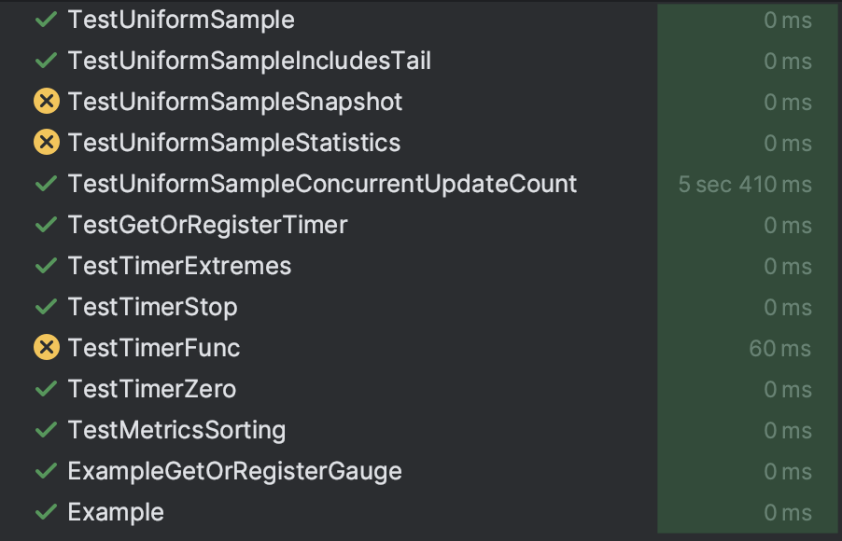Open the Example test result
842x541 pixels.
116,511
